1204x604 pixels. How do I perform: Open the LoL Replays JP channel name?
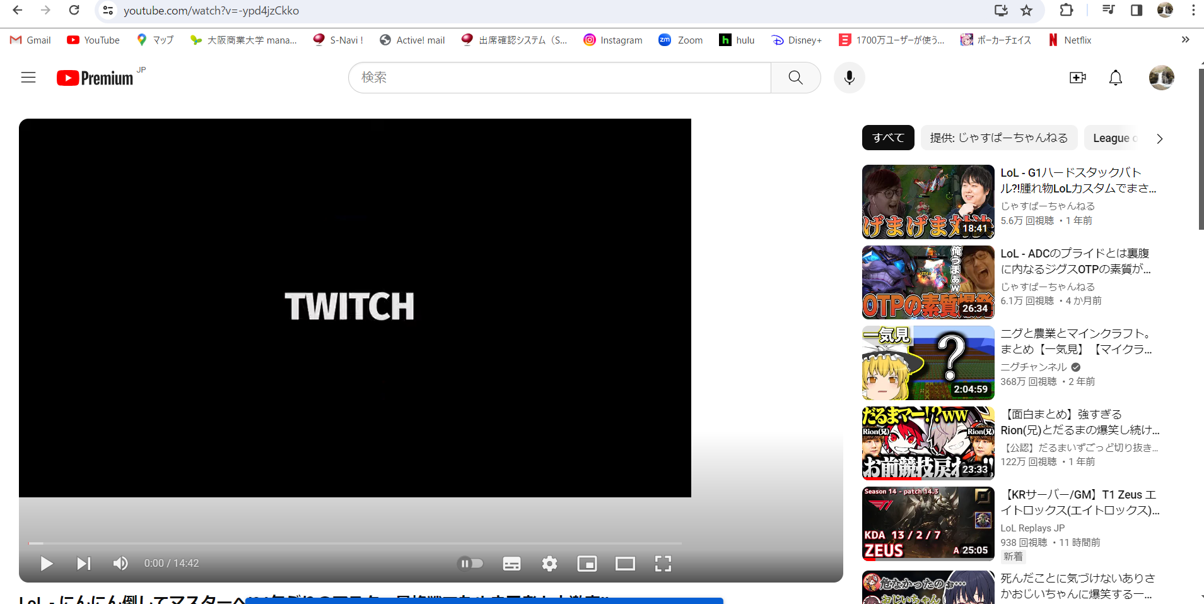pyautogui.click(x=1032, y=528)
